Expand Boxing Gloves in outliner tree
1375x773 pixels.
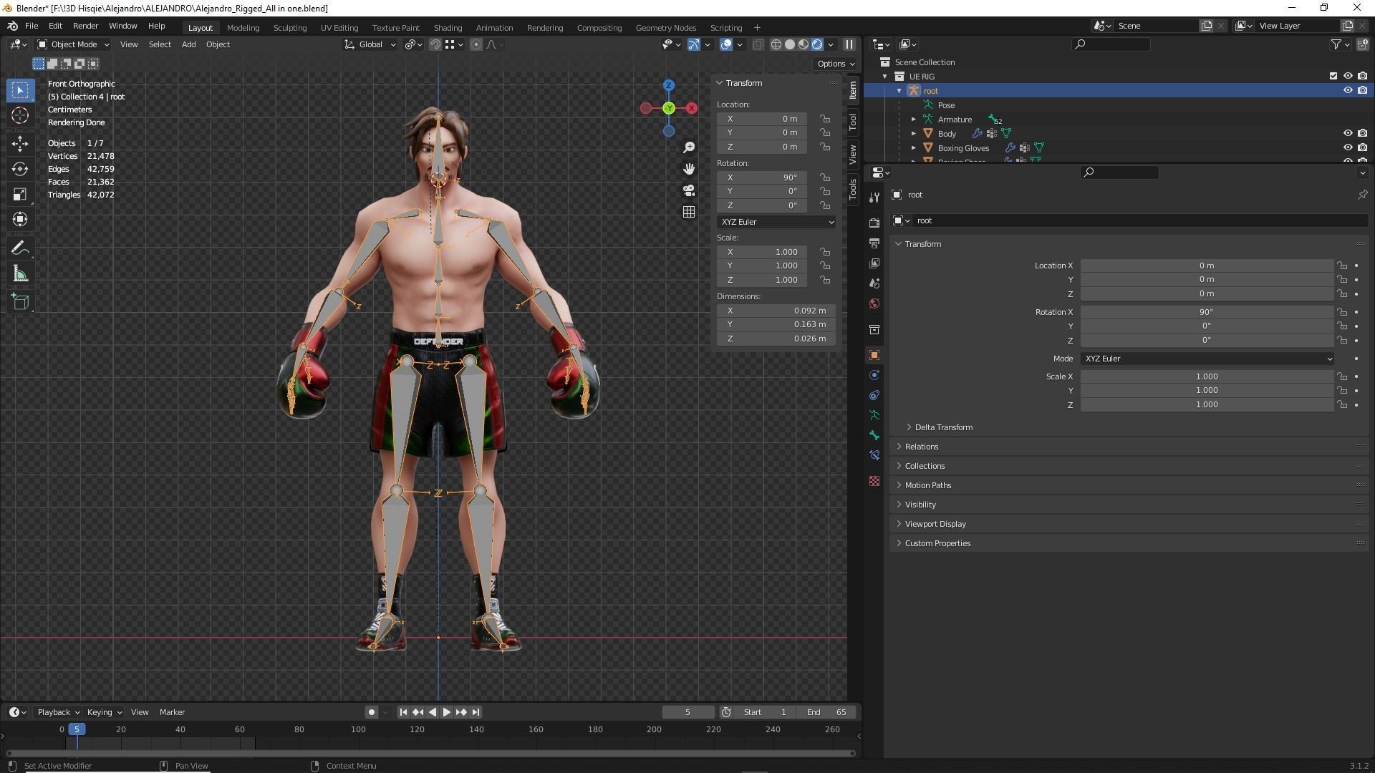(914, 148)
